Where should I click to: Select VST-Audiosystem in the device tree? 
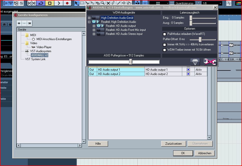pyautogui.click(x=41, y=51)
